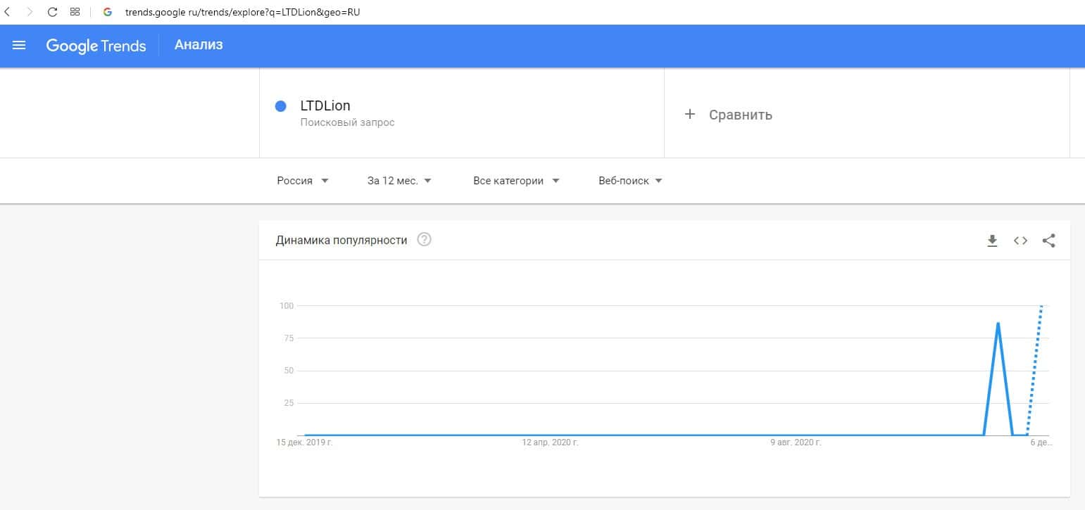Expand the Россия region dropdown
This screenshot has width=1085, height=510.
[303, 181]
